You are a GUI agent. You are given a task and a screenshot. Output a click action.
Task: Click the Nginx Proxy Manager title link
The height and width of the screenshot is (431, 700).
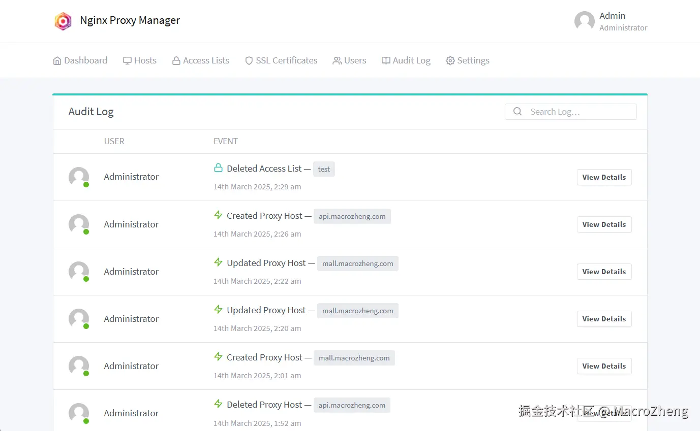130,20
